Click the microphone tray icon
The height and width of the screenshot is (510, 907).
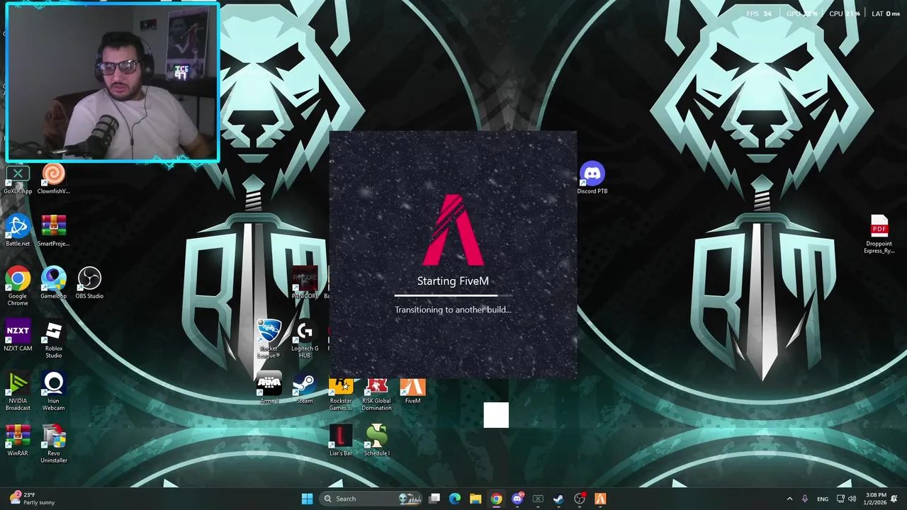pyautogui.click(x=805, y=499)
